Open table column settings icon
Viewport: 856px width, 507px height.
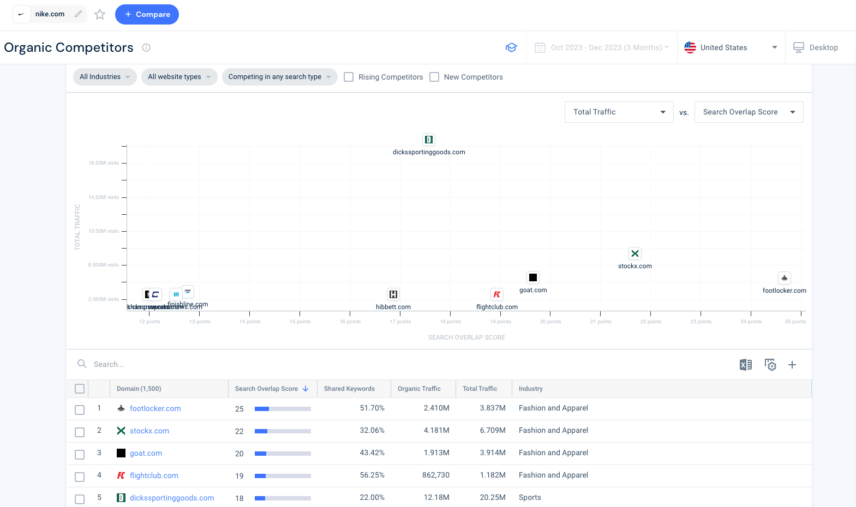point(770,365)
